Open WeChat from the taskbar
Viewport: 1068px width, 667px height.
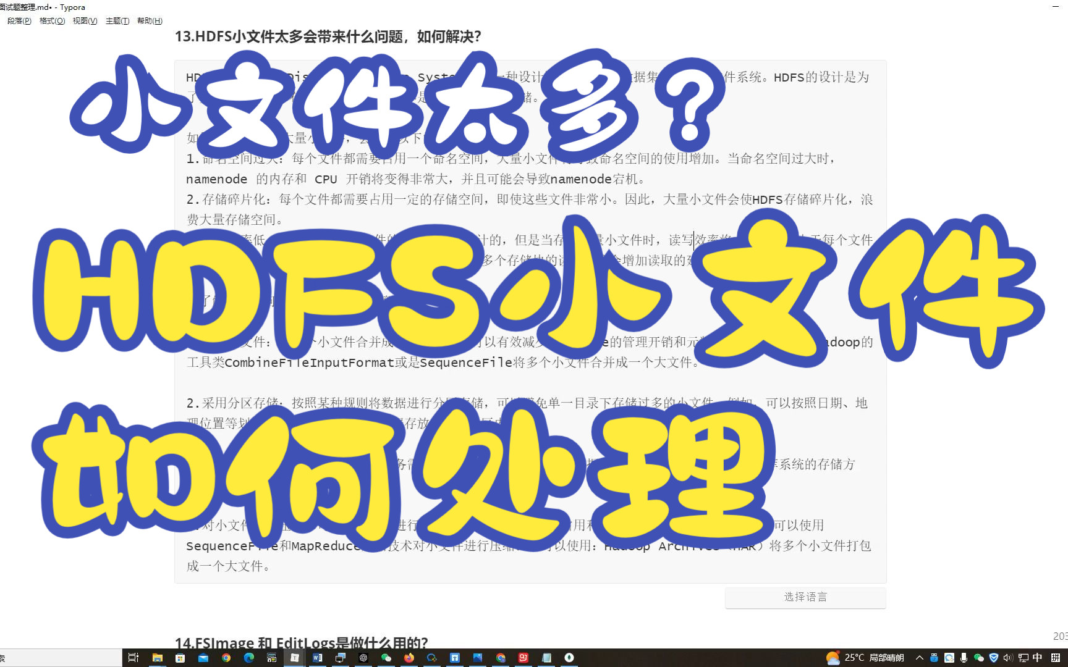click(386, 658)
